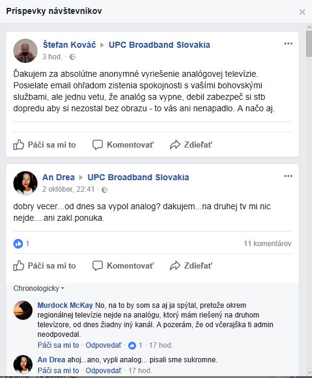The image size is (312, 378).
Task: Open Murdock McKay's profile picture
Action: click(x=23, y=310)
